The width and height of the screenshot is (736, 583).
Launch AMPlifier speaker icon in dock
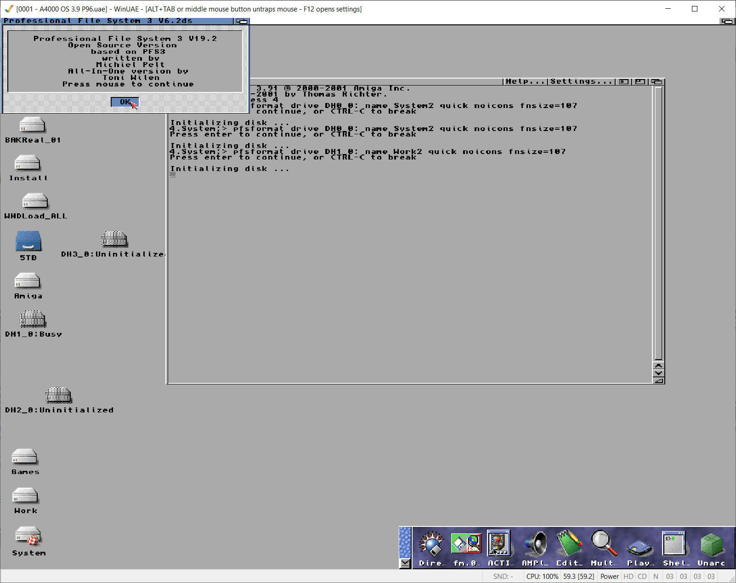coord(535,548)
